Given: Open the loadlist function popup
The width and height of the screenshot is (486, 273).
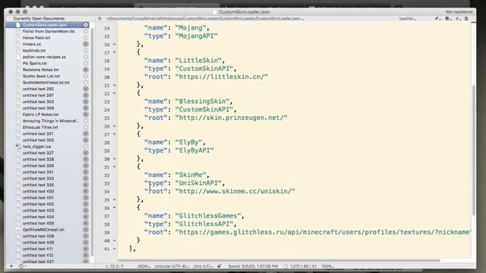Looking at the screenshot, I should [x=407, y=18].
